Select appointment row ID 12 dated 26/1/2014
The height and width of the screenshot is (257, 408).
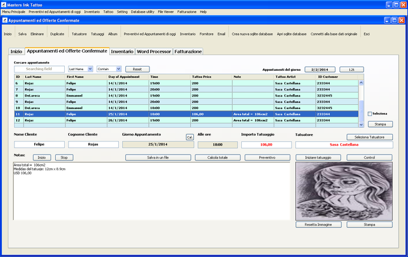click(187, 120)
